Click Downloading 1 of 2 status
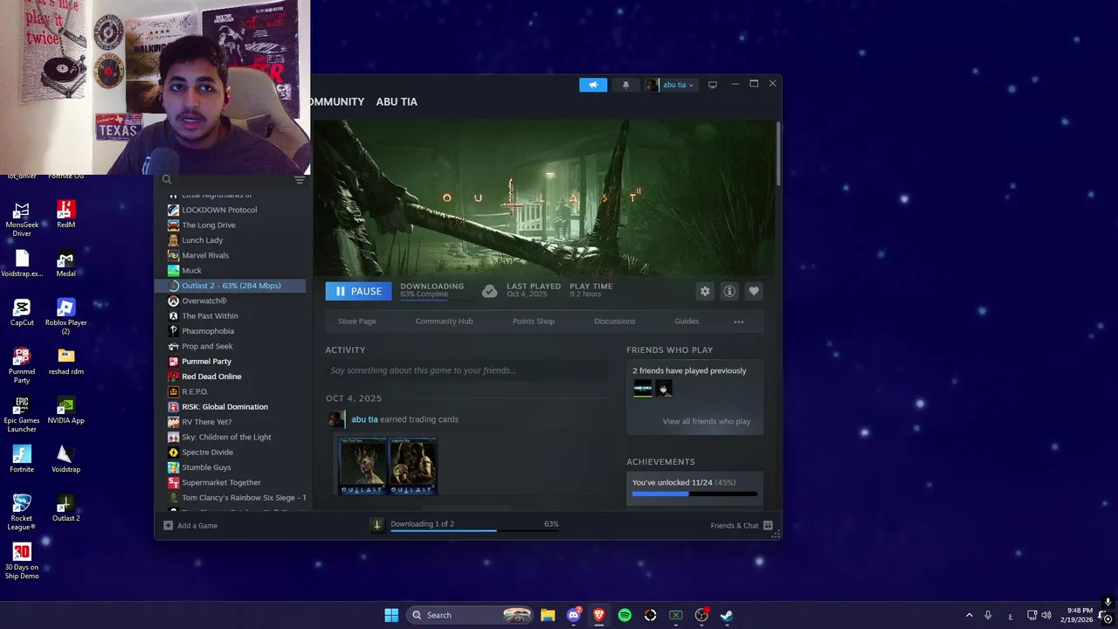The image size is (1118, 629). (x=423, y=524)
